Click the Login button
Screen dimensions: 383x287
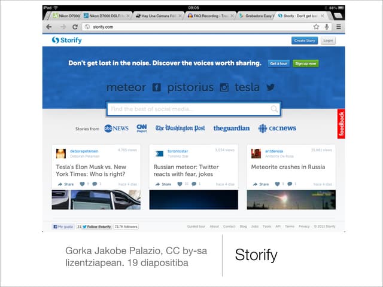pyautogui.click(x=328, y=41)
